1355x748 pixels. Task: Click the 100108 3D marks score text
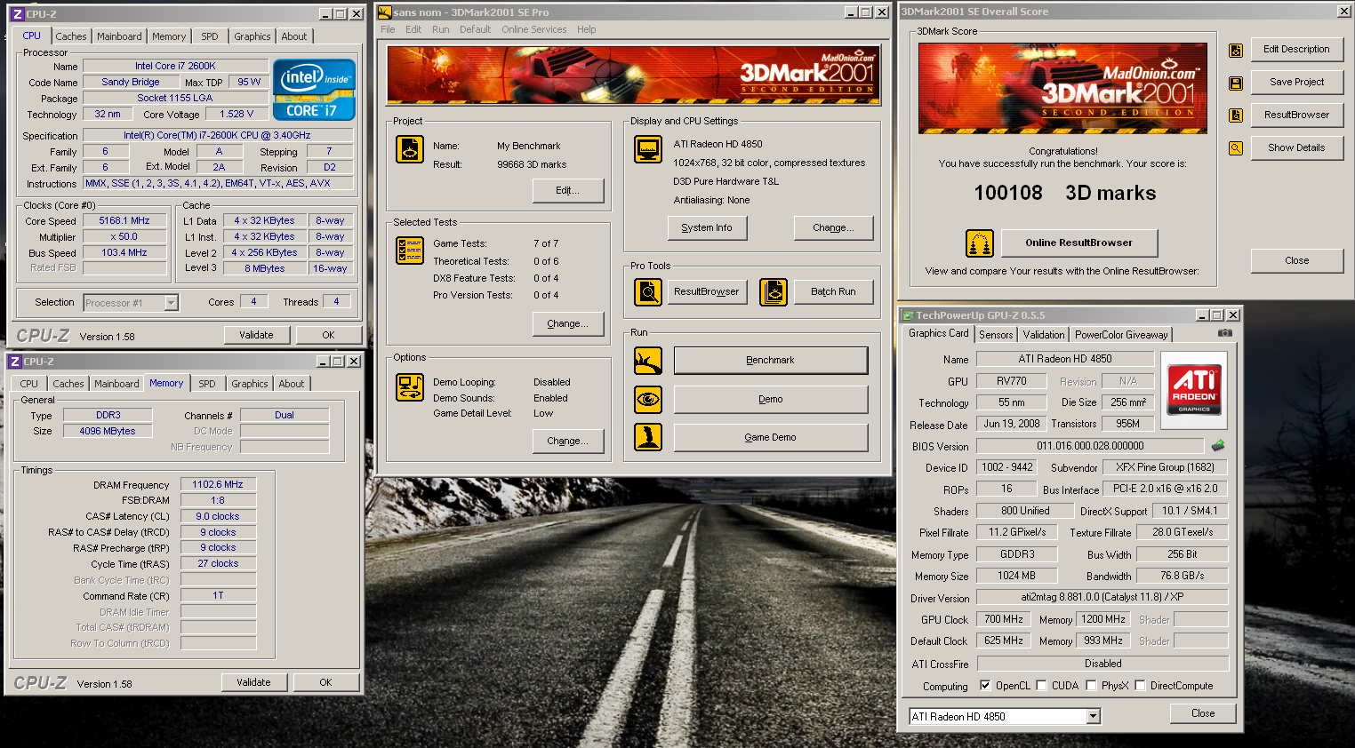pos(1064,193)
